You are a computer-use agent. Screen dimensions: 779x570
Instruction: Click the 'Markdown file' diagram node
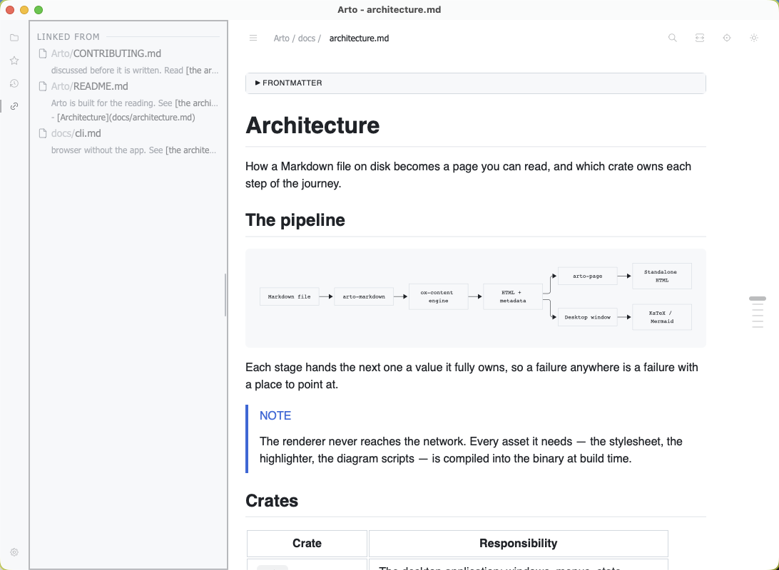pos(289,296)
